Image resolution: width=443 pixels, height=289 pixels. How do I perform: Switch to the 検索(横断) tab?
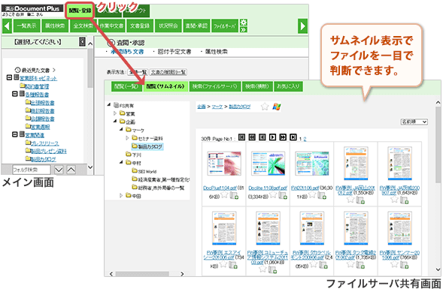point(257,86)
